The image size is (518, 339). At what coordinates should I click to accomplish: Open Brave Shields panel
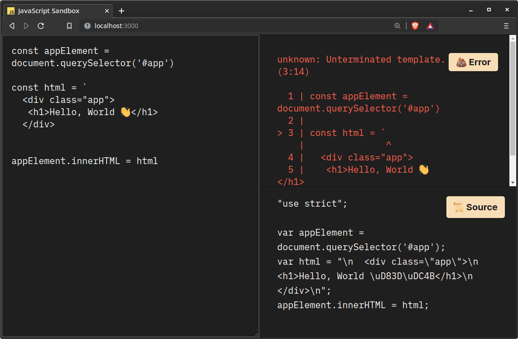[x=415, y=26]
